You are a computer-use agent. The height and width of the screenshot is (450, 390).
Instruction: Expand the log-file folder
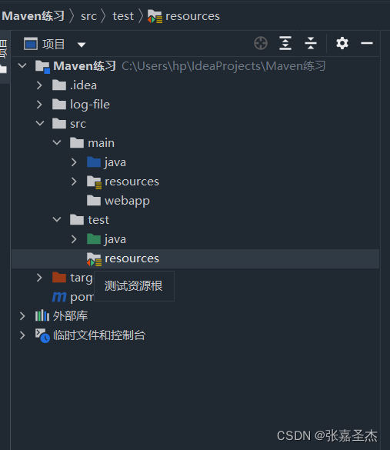point(39,105)
